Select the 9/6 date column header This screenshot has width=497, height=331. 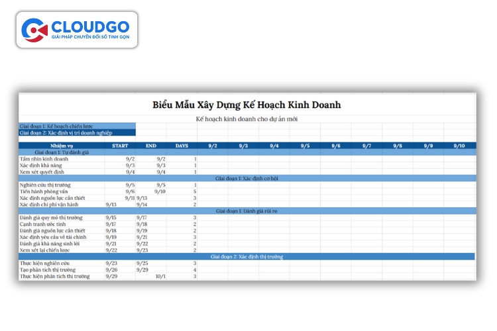click(336, 145)
